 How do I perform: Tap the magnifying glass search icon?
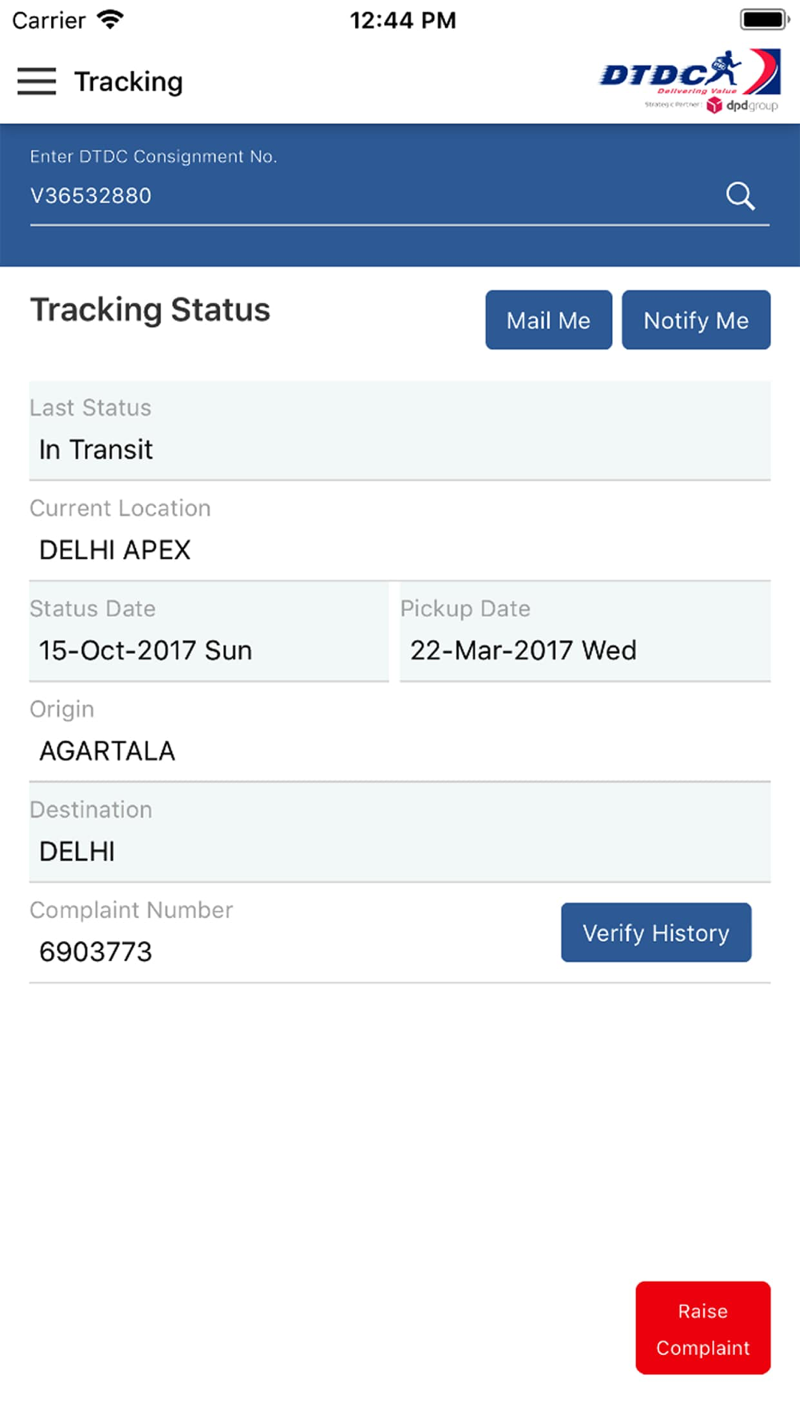pyautogui.click(x=740, y=196)
